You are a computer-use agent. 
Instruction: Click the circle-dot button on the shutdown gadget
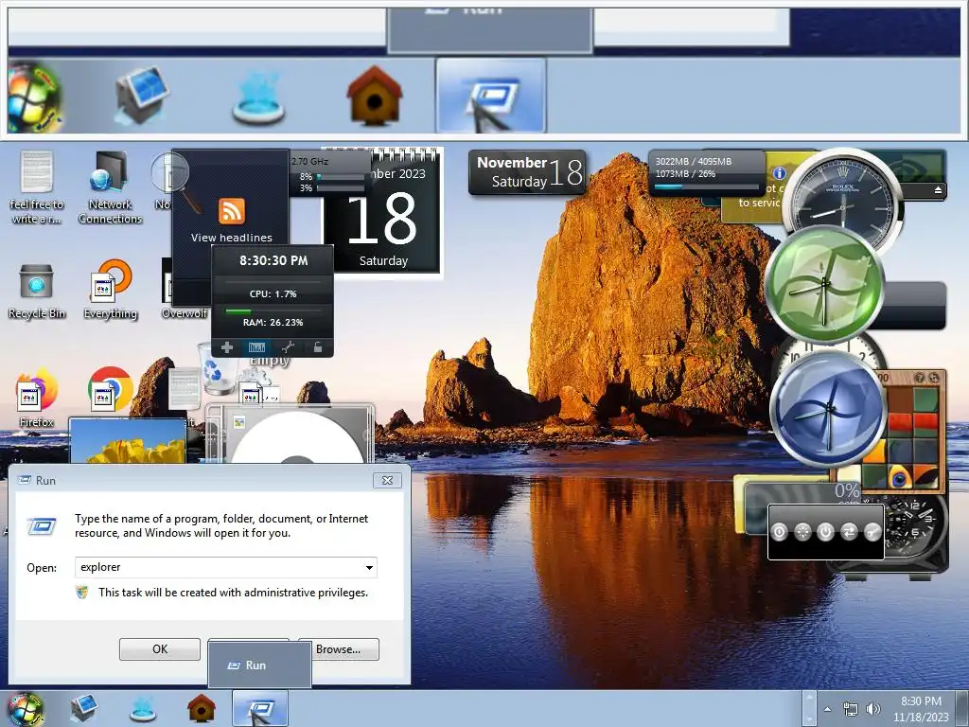click(780, 532)
